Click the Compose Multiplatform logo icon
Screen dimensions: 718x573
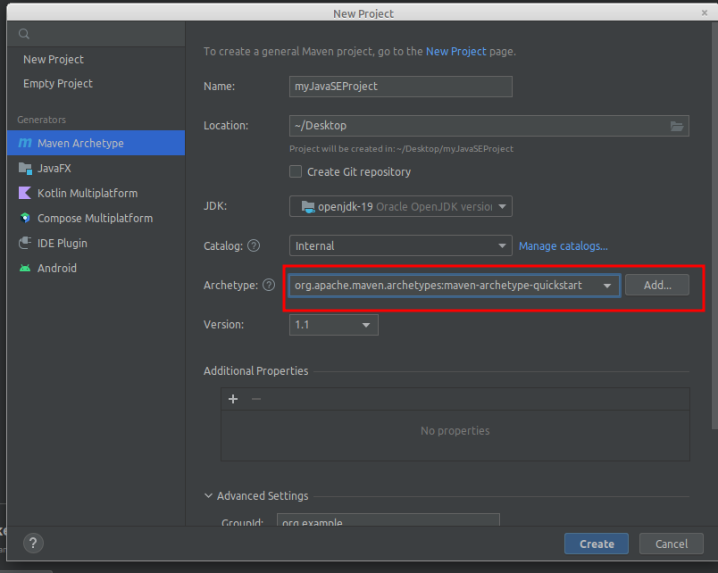(25, 218)
